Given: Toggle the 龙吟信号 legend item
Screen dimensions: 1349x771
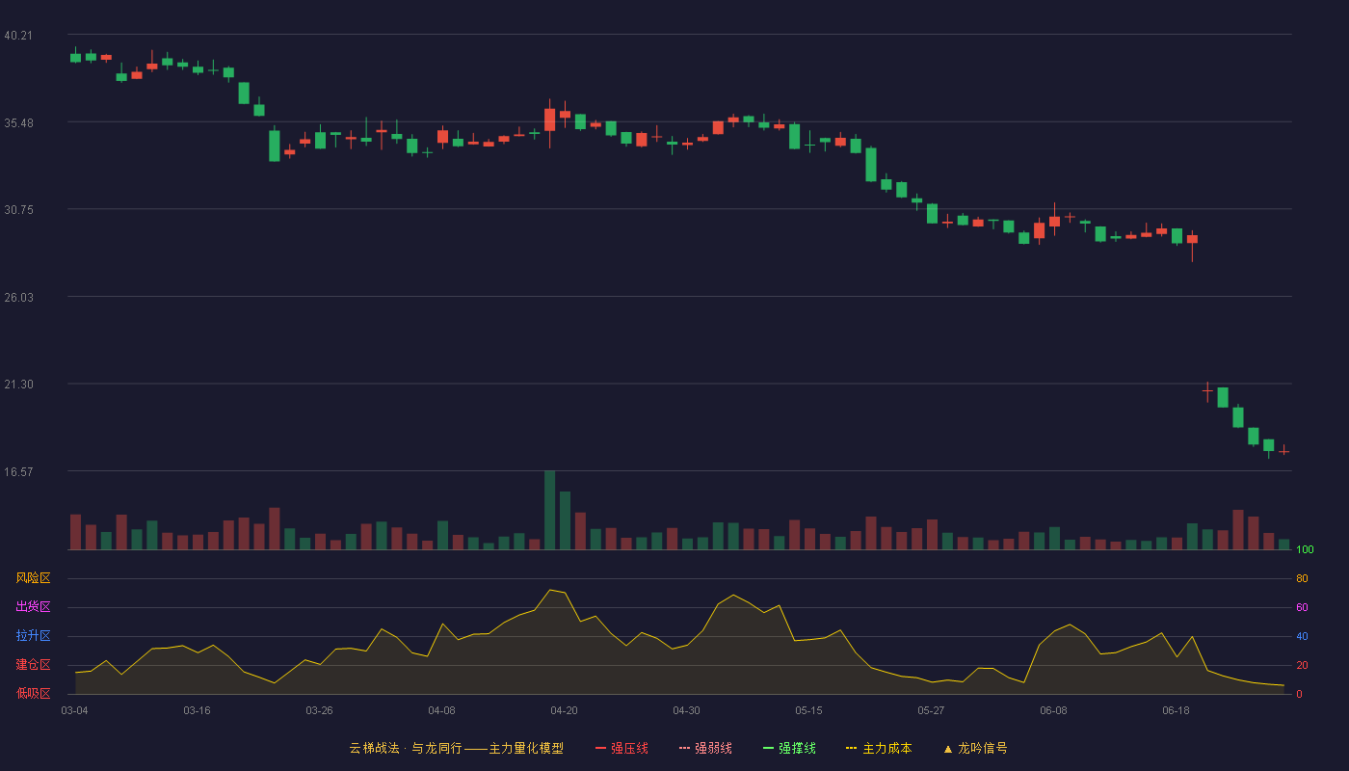Looking at the screenshot, I should point(974,748).
